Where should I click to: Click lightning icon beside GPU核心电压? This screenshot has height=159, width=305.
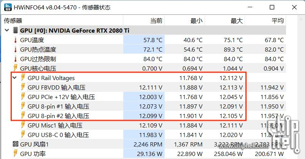[16, 68]
